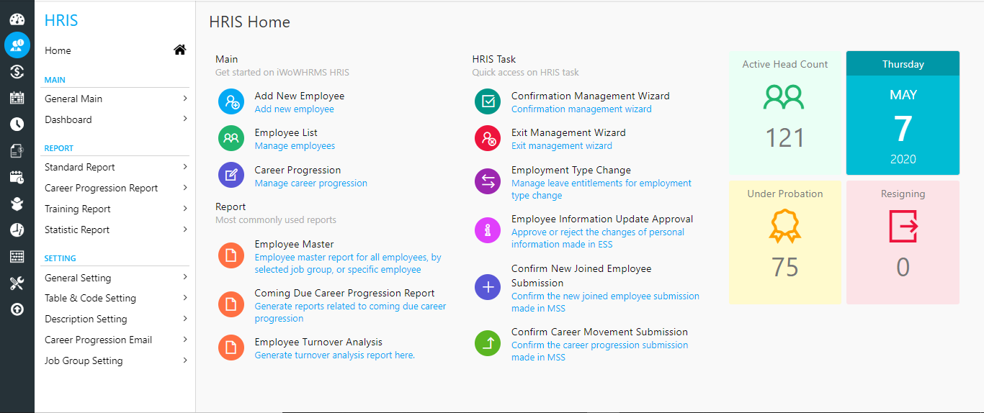Click the 'Exit management wizard' link
984x413 pixels.
562,146
